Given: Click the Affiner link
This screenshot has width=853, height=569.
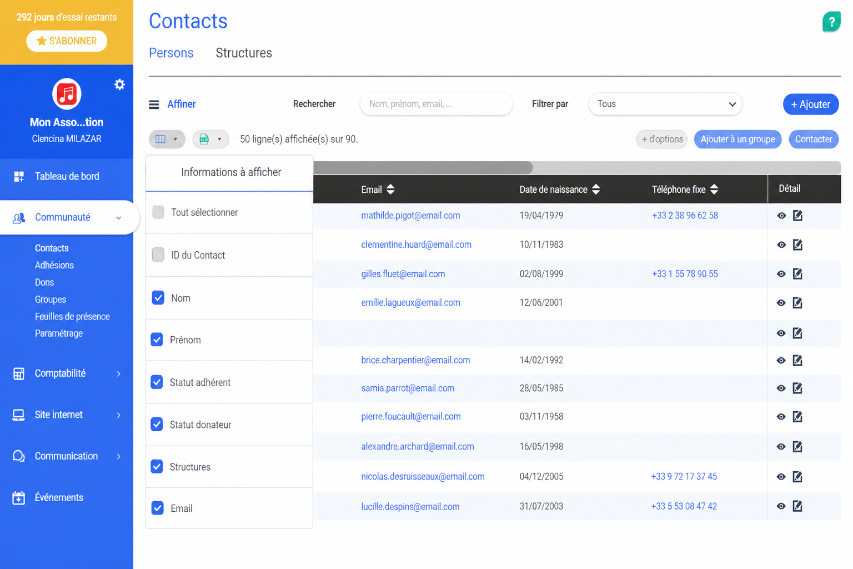Looking at the screenshot, I should tap(182, 104).
